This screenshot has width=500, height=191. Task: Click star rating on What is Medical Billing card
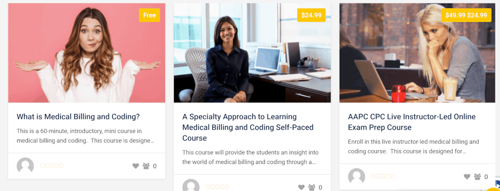51,165
